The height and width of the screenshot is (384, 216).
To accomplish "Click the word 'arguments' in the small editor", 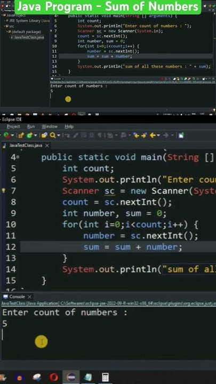I will coord(159,16).
